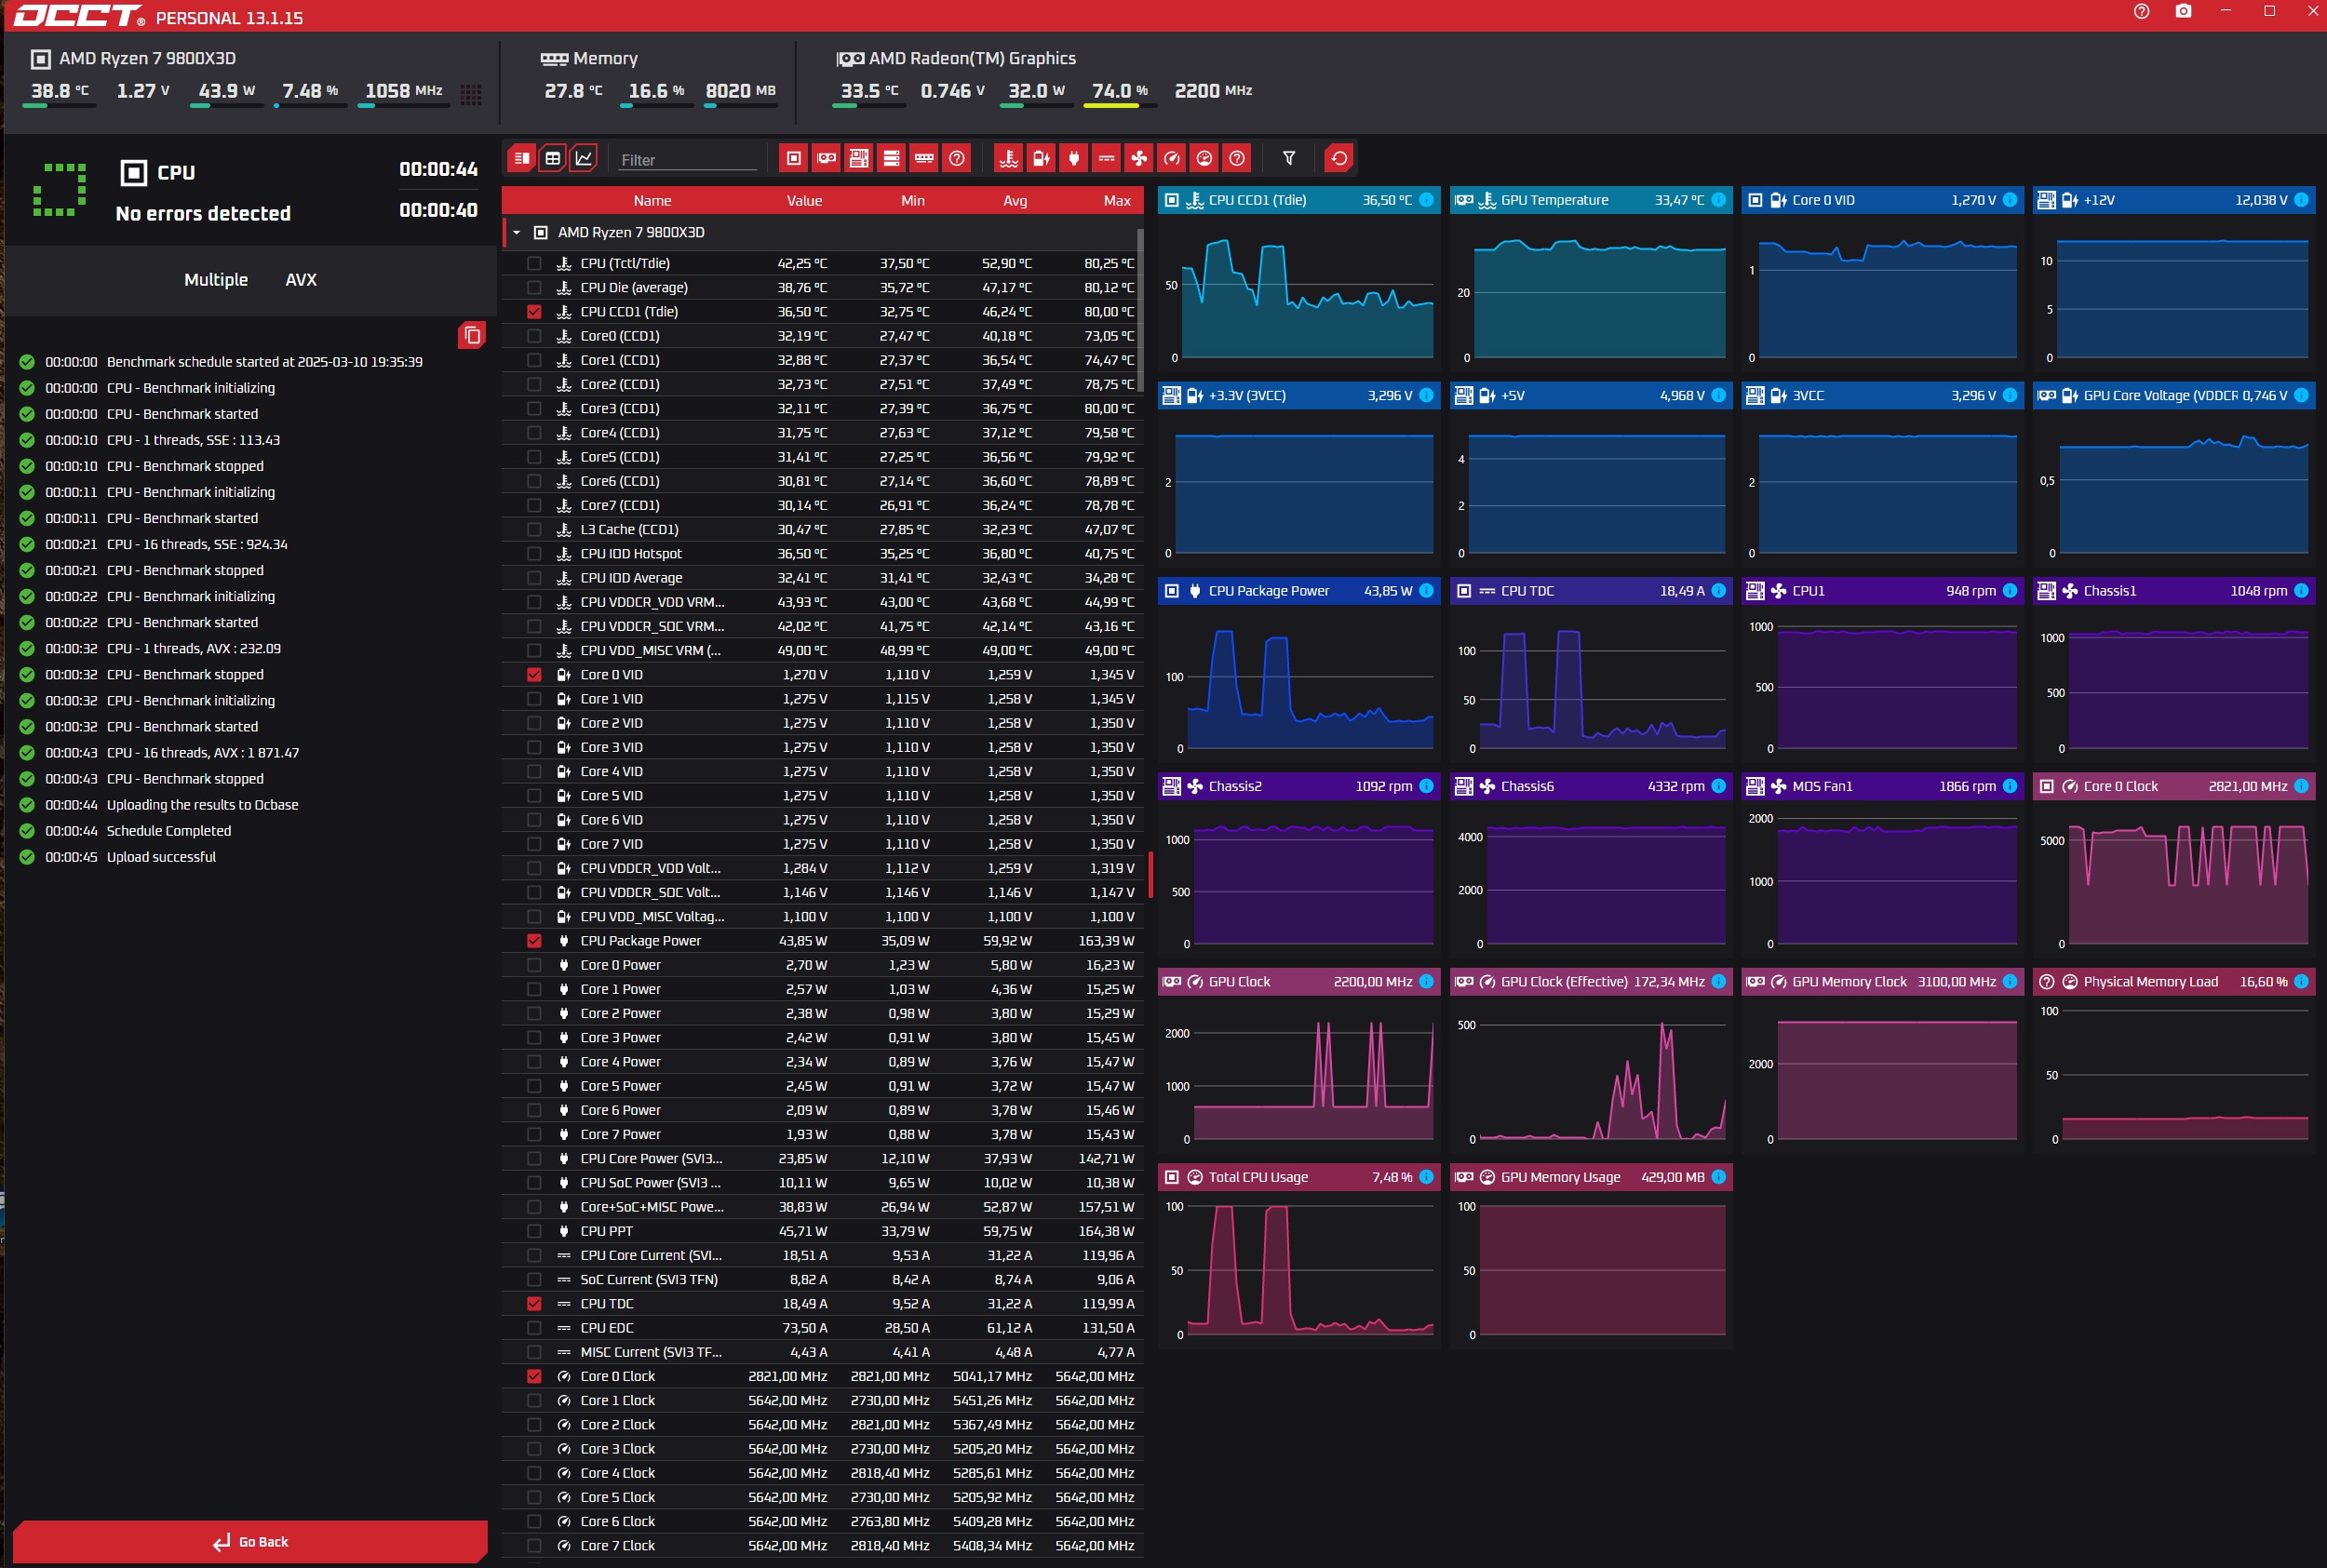Image resolution: width=2327 pixels, height=1568 pixels.
Task: Sort table by Name column header
Action: [x=652, y=201]
